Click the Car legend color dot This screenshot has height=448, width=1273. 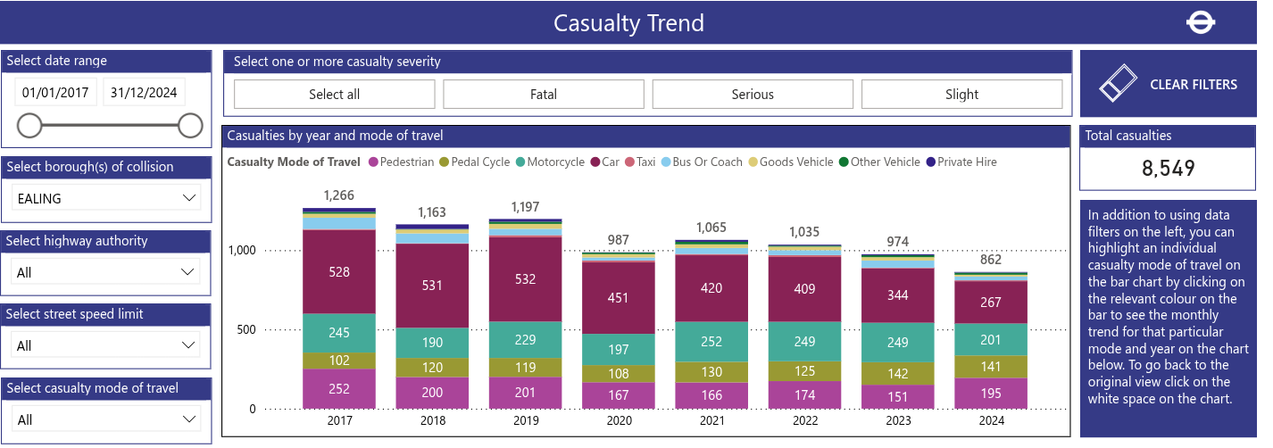coord(595,162)
